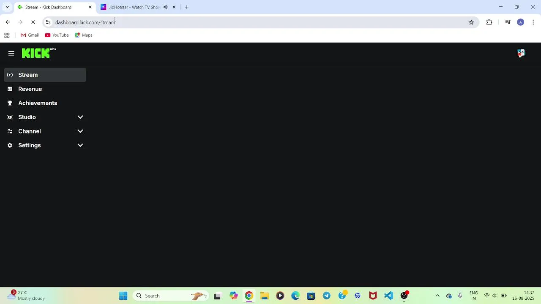The height and width of the screenshot is (304, 541).
Task: Open Visual Studio Code from taskbar
Action: tap(388, 296)
